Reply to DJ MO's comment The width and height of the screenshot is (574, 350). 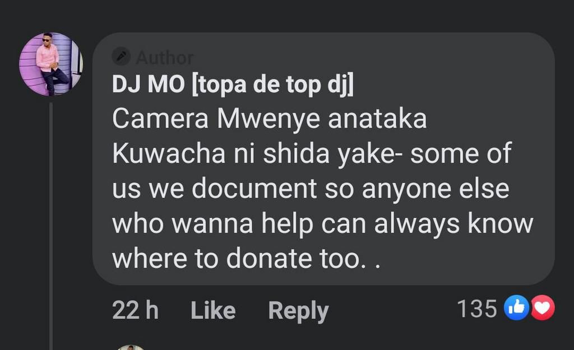point(298,311)
